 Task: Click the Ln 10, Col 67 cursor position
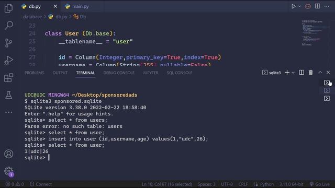167,184
